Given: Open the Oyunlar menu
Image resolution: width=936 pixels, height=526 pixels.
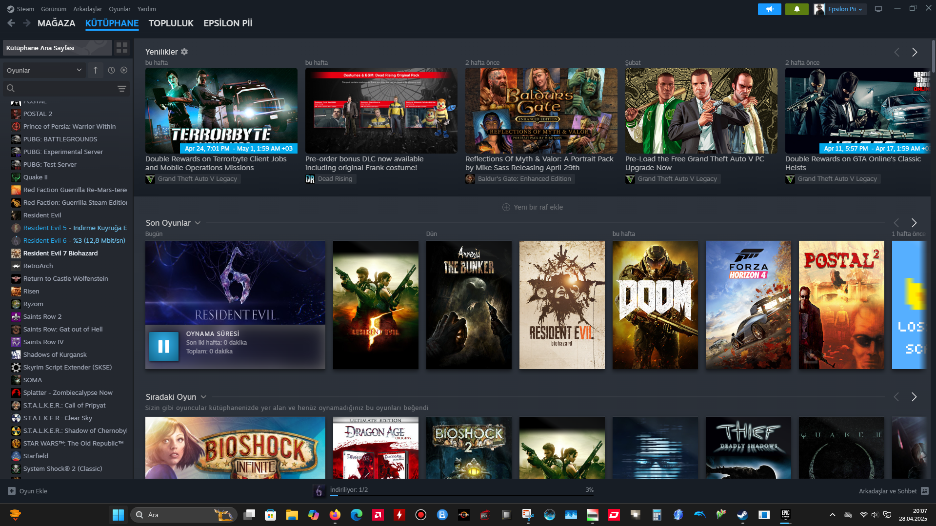Looking at the screenshot, I should click(x=119, y=9).
